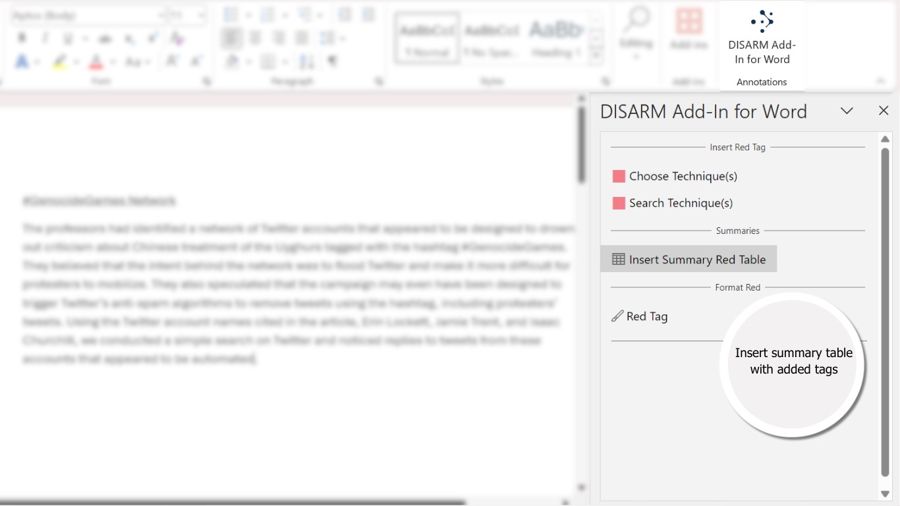This screenshot has height=506, width=900.
Task: Click the Increase Indent icon
Action: 368,14
